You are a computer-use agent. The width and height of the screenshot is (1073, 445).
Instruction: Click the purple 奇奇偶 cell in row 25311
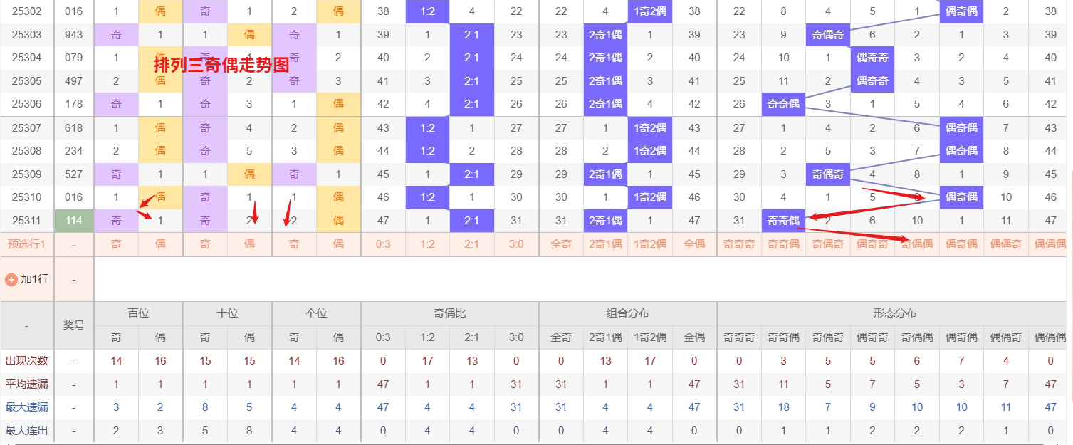783,221
